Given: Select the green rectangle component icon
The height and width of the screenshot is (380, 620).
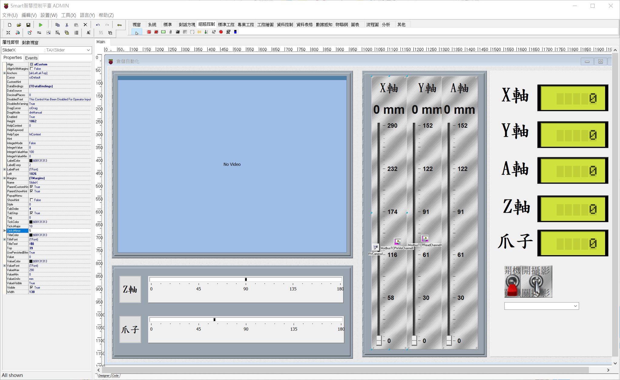Looking at the screenshot, I should (163, 32).
